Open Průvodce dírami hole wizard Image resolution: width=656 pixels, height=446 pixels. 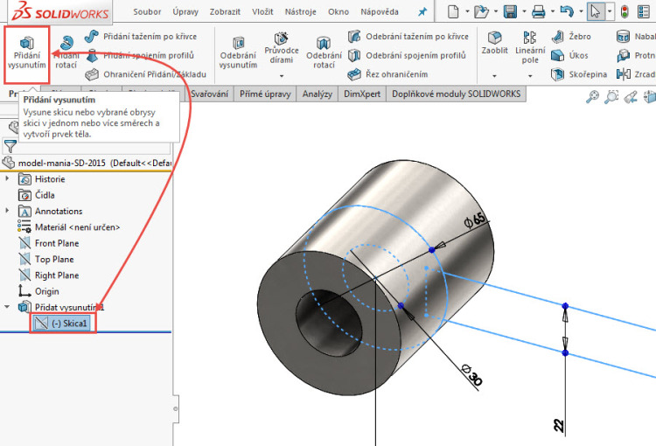pyautogui.click(x=281, y=48)
